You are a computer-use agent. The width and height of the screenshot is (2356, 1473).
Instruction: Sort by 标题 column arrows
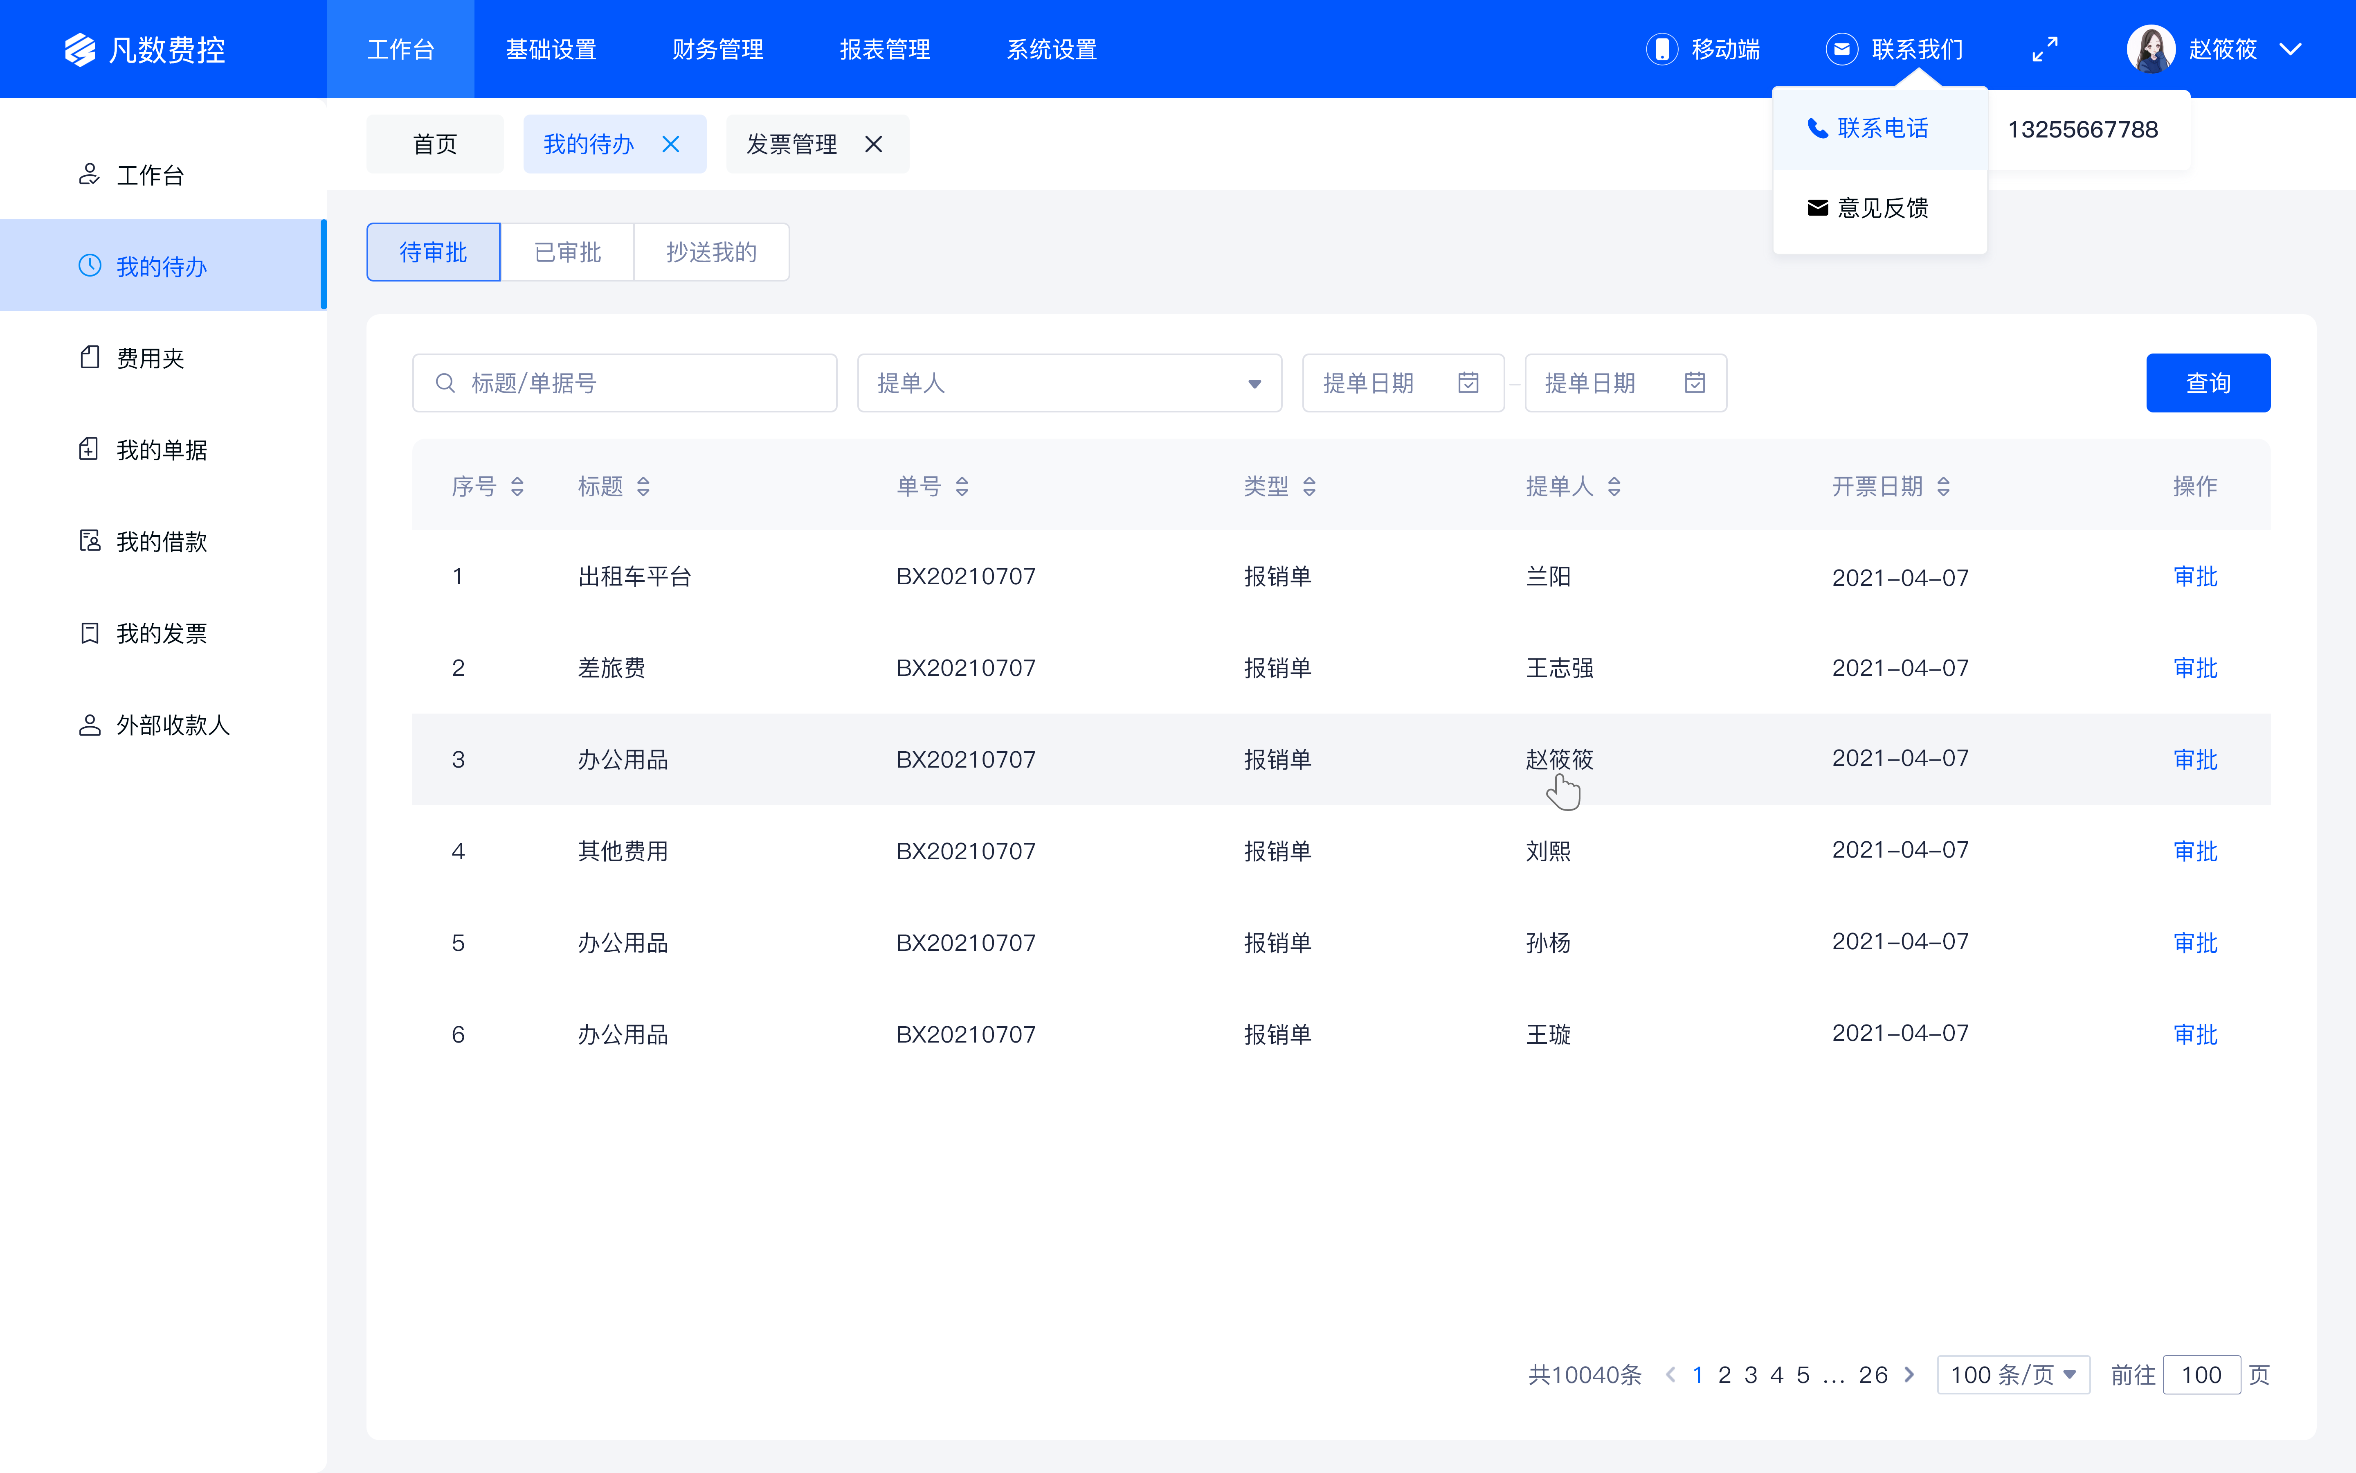click(643, 486)
